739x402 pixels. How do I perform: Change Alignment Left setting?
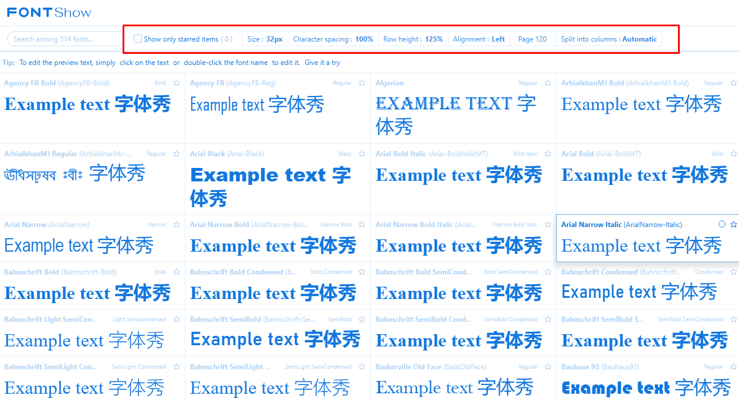click(x=479, y=39)
